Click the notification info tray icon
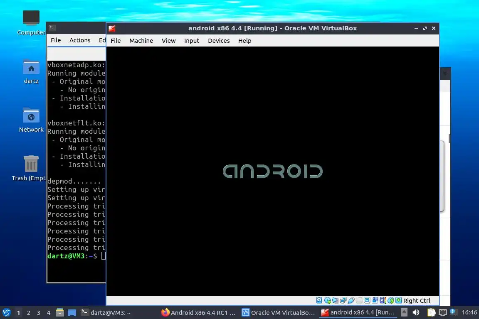Image resolution: width=479 pixels, height=319 pixels. coord(453,312)
